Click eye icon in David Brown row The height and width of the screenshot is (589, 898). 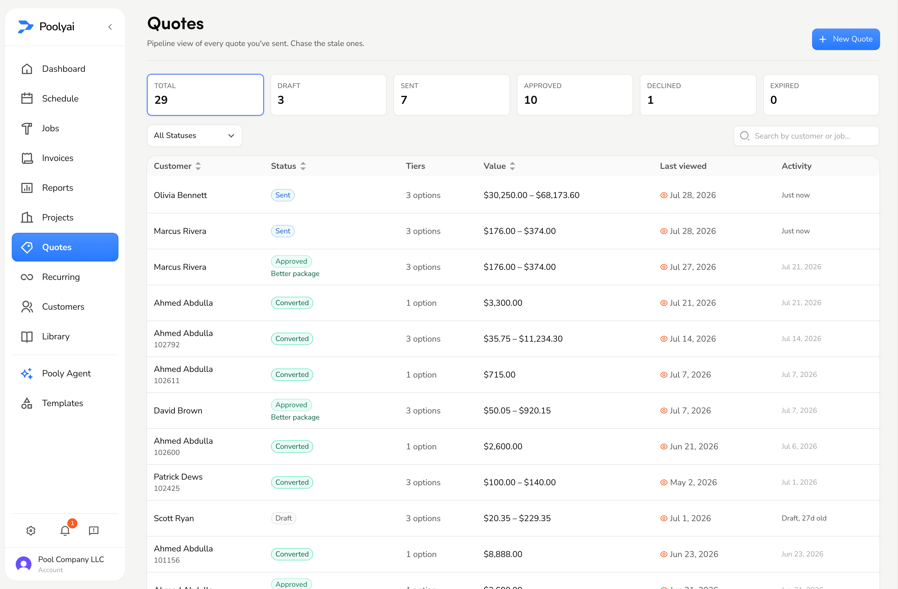[664, 411]
